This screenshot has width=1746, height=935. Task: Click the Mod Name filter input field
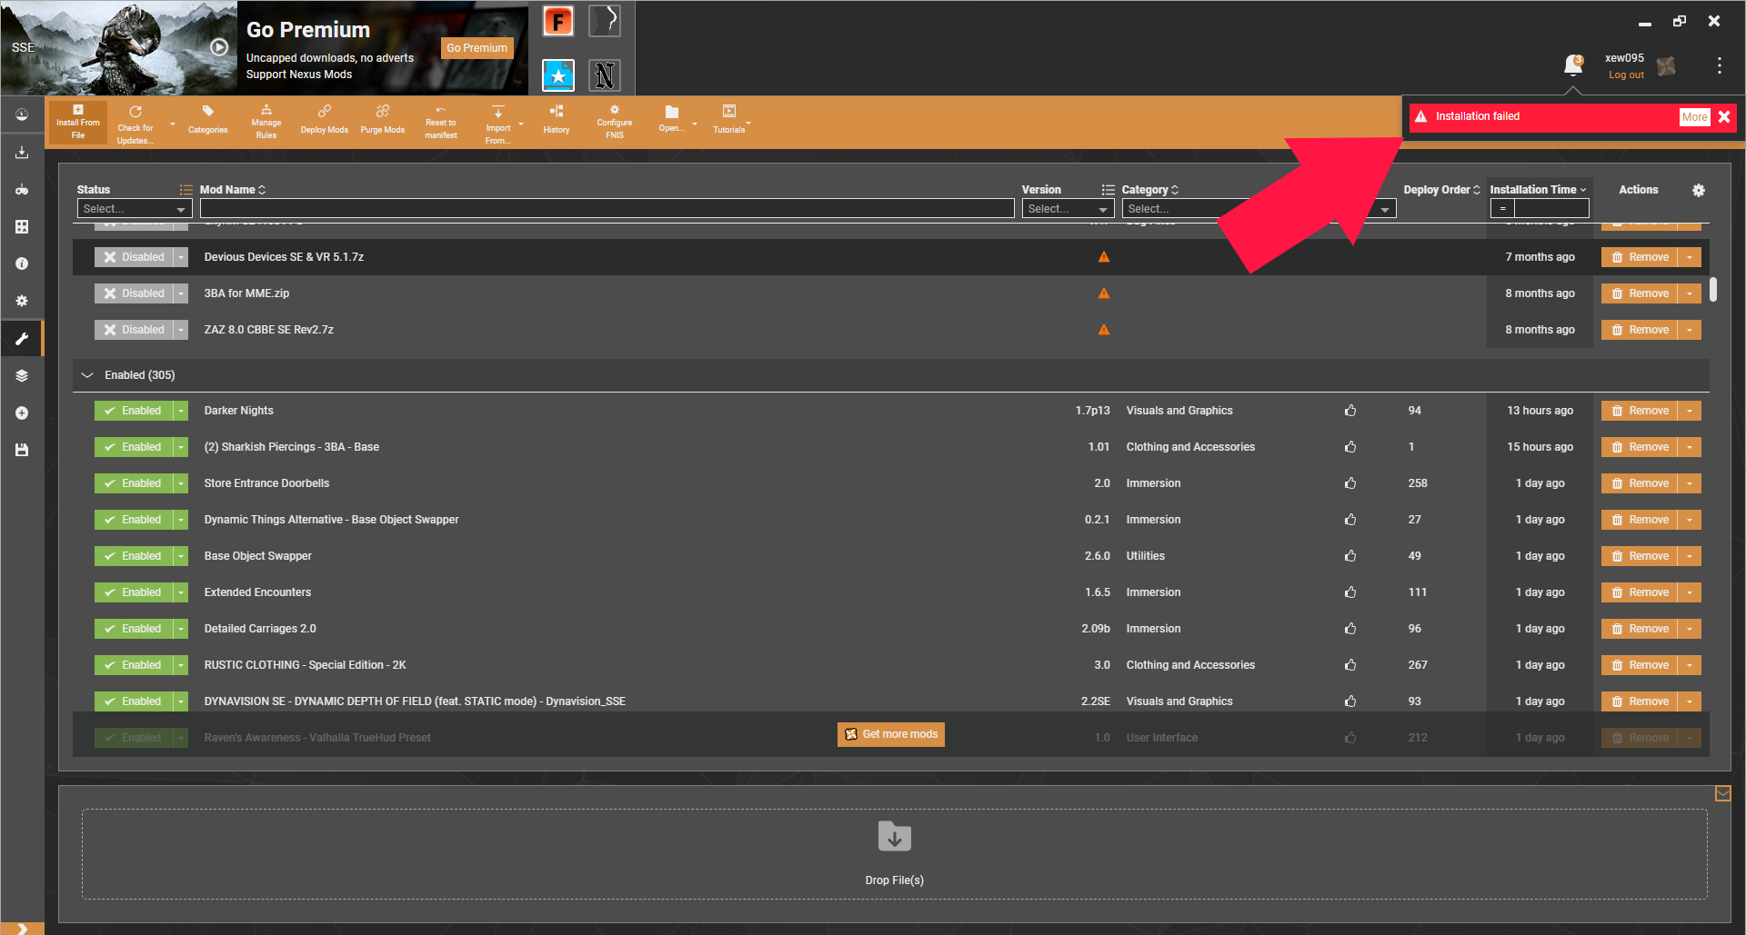point(607,209)
